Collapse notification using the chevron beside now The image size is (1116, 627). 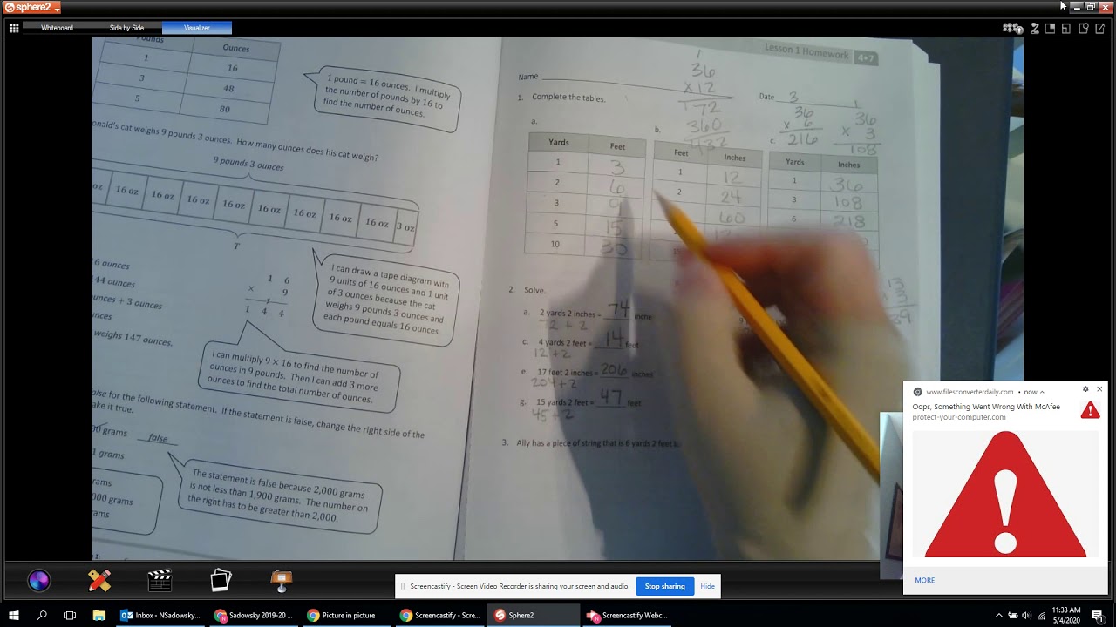click(1042, 392)
